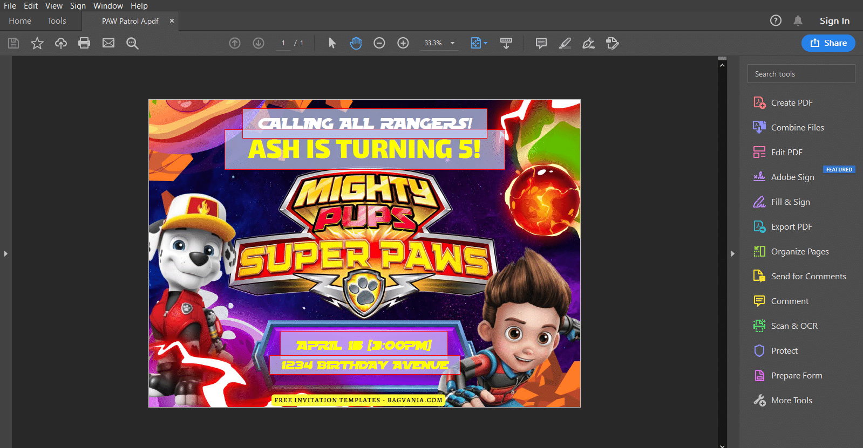Add a sticky note comment icon
The width and height of the screenshot is (863, 448).
(541, 43)
